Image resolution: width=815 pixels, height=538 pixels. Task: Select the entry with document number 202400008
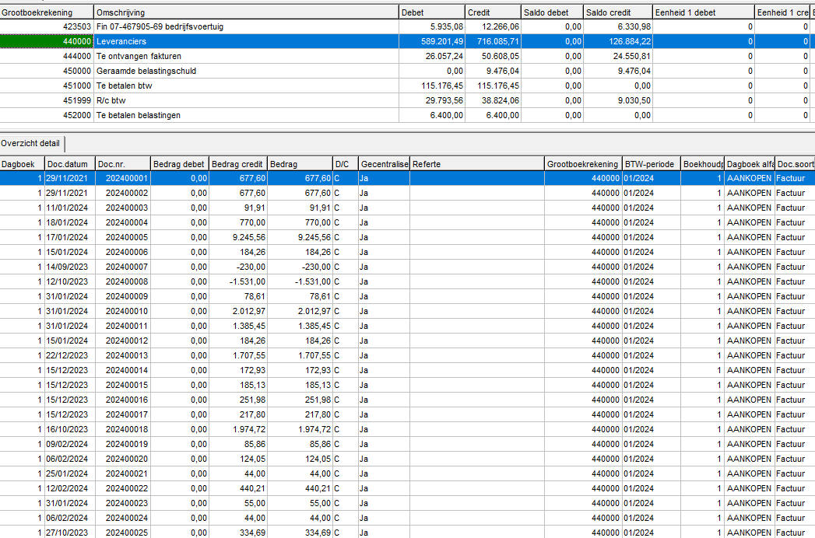point(126,281)
